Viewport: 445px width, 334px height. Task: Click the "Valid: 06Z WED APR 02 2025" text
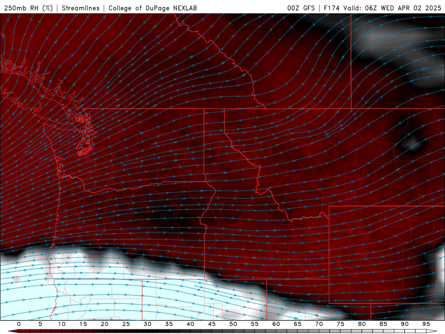click(392, 8)
